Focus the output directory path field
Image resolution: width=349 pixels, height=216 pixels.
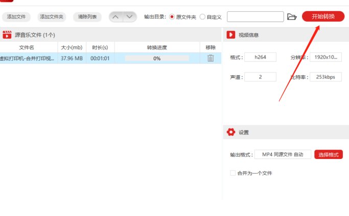pyautogui.click(x=255, y=17)
